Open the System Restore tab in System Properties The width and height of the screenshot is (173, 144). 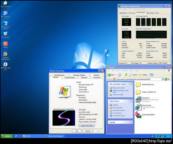tap(59, 75)
